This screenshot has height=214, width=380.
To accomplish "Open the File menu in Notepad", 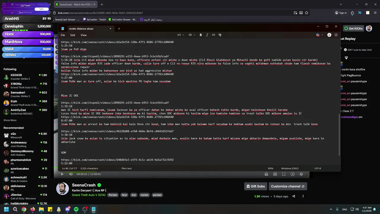I will tap(63, 35).
